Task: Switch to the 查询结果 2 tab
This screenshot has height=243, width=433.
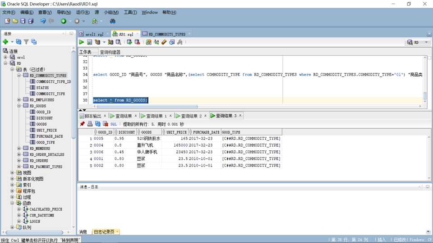Action: click(x=191, y=116)
